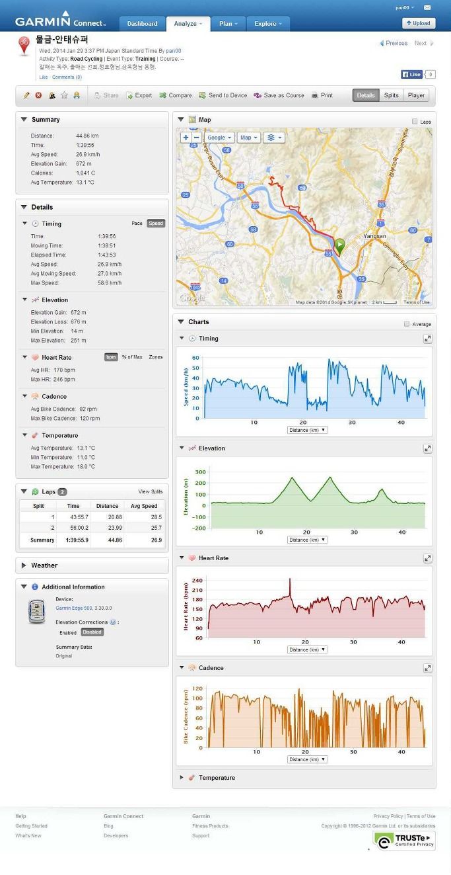The width and height of the screenshot is (451, 875).
Task: Click the Garmin Connect logo
Action: point(60,19)
